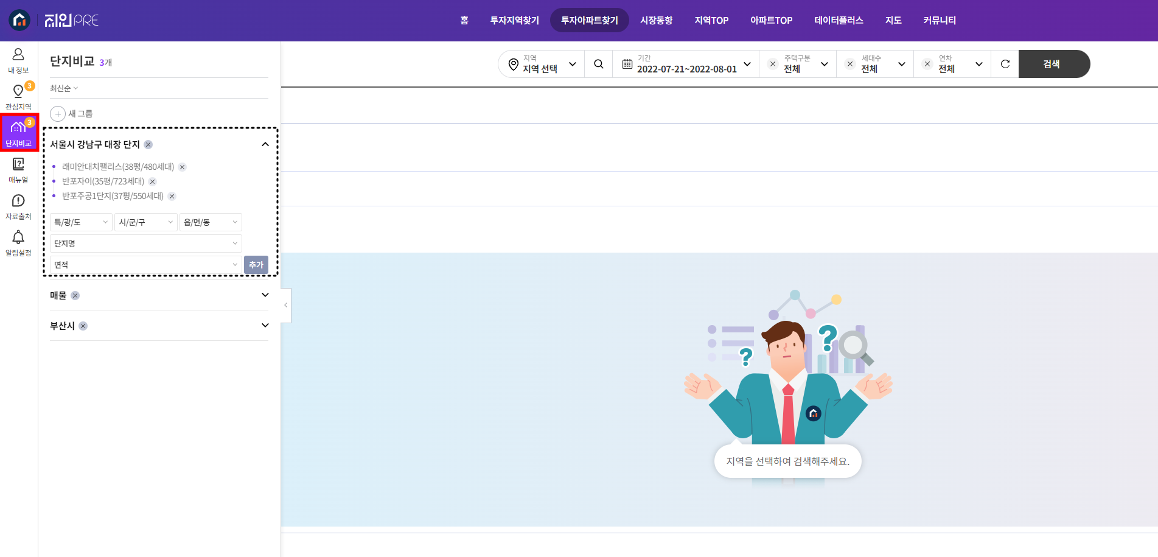Open 알림설정 bell icon

click(18, 243)
